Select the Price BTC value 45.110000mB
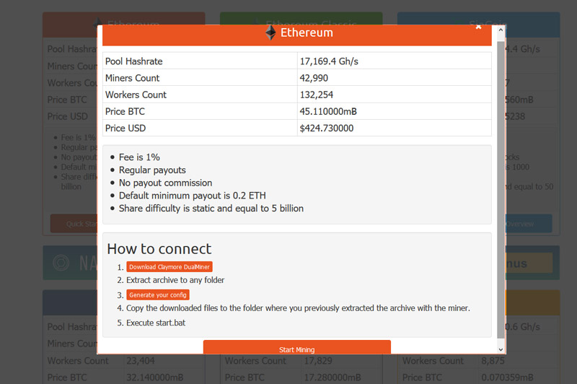The height and width of the screenshot is (384, 577). 328,111
